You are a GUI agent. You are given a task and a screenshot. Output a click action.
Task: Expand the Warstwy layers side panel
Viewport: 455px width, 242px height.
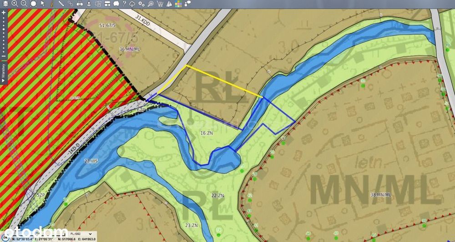[4, 72]
